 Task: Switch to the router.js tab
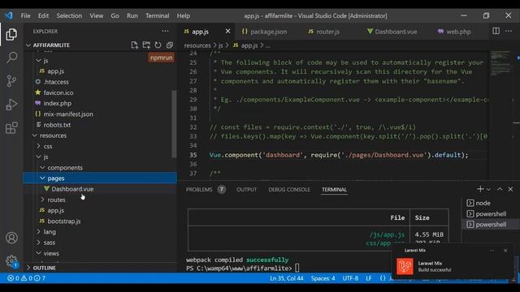(x=323, y=32)
